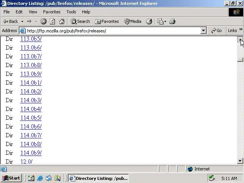The image size is (244, 183).
Task: Click the Windows logo throbber icon
Action: coord(236,12)
